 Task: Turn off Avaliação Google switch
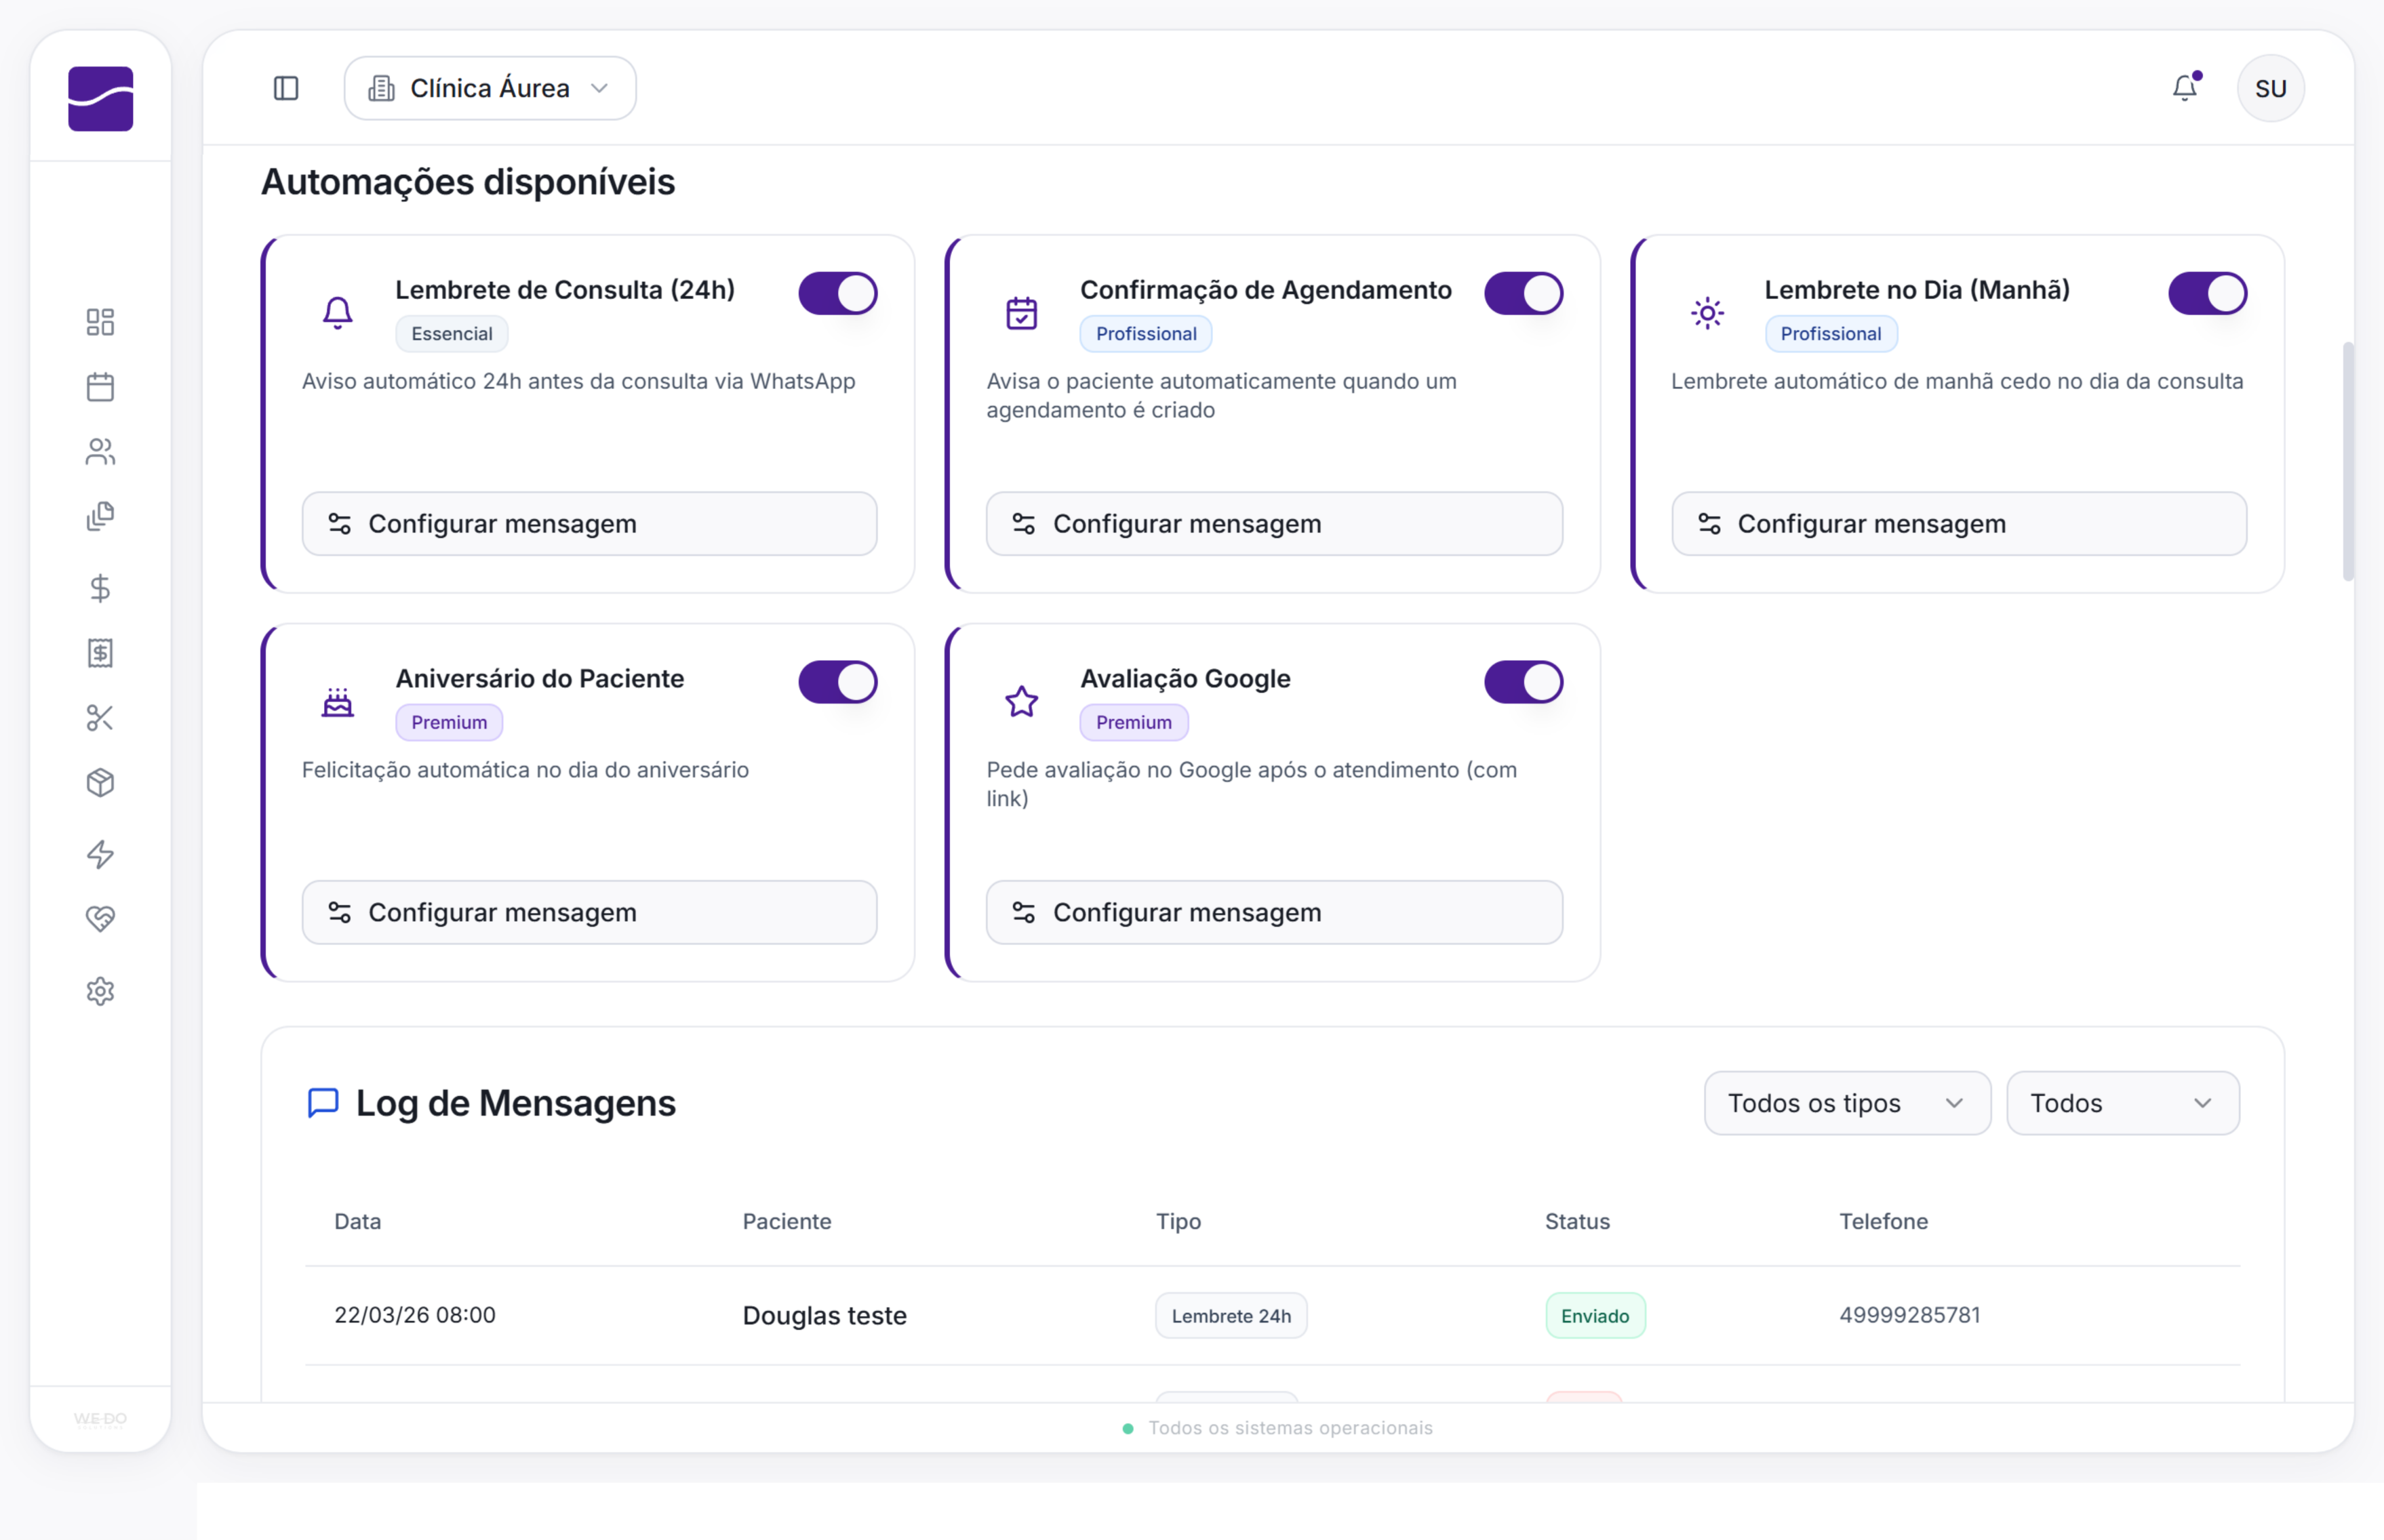click(x=1523, y=682)
